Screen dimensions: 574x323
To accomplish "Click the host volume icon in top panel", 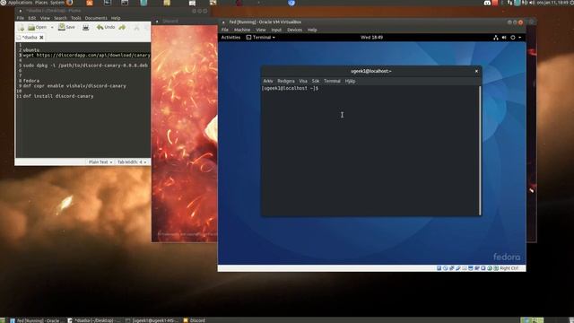I will (532, 3).
